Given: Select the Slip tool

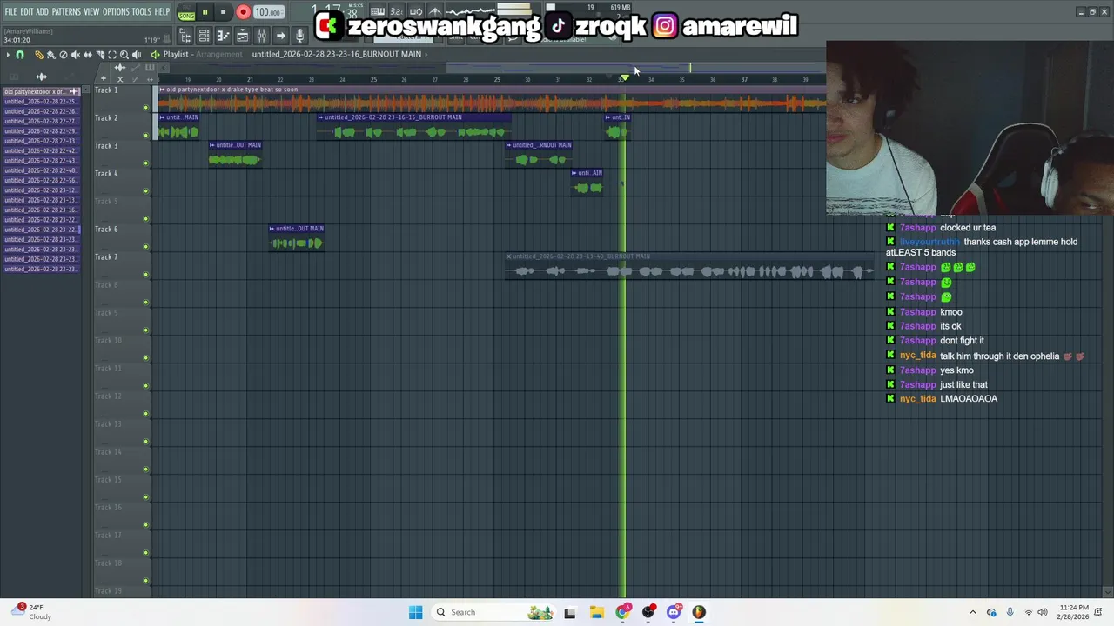Looking at the screenshot, I should (x=88, y=55).
